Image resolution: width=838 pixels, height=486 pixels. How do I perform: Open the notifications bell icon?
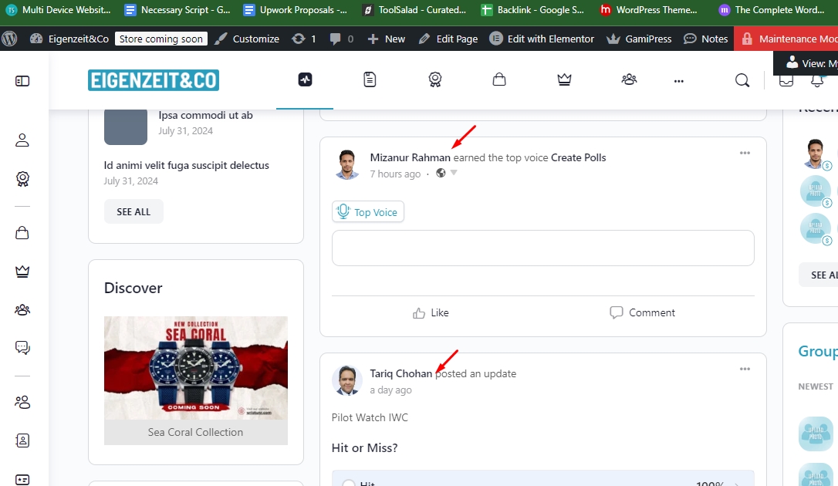(x=817, y=81)
